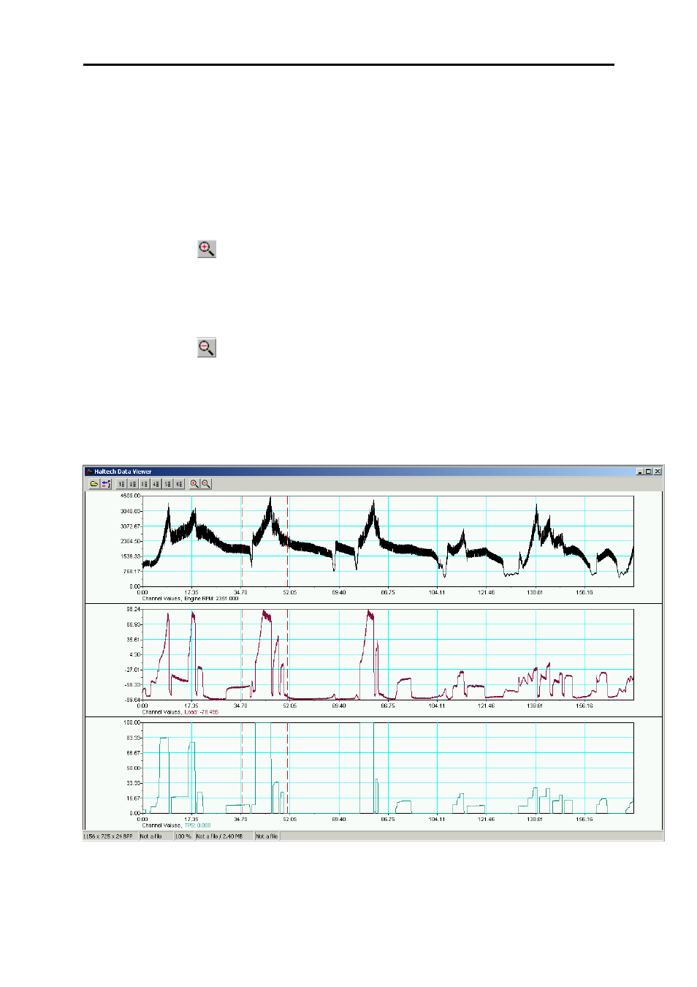697x987 pixels.
Task: Click the 1536.33 value on the RPM axis
Action: coord(131,556)
